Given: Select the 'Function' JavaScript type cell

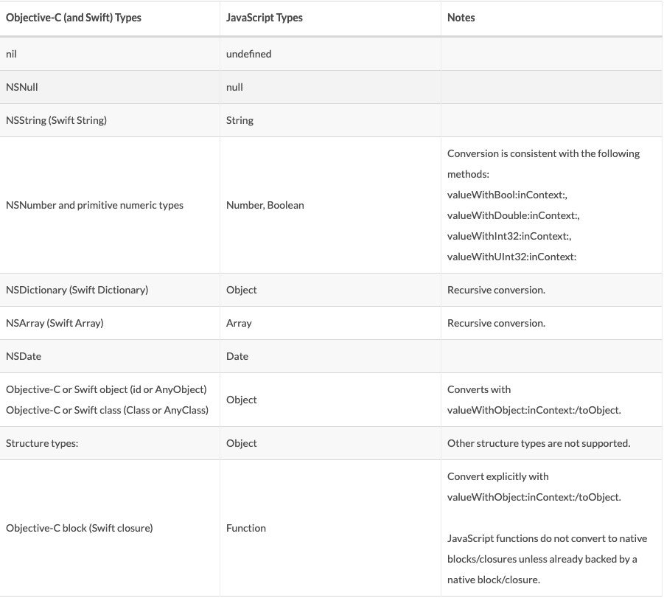Looking at the screenshot, I should (246, 528).
